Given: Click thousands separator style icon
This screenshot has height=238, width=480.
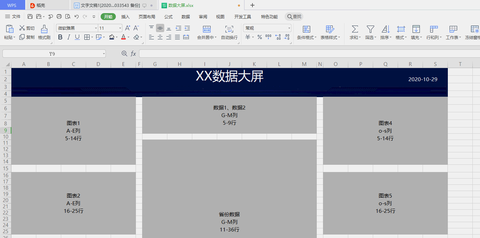Looking at the screenshot, I should (x=268, y=37).
